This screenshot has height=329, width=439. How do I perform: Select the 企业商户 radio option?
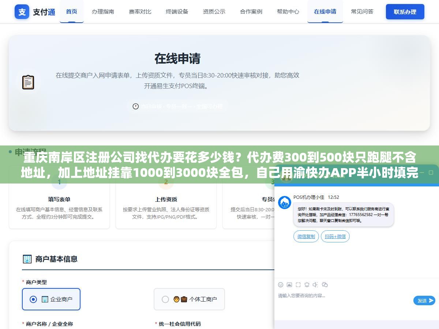(x=51, y=299)
